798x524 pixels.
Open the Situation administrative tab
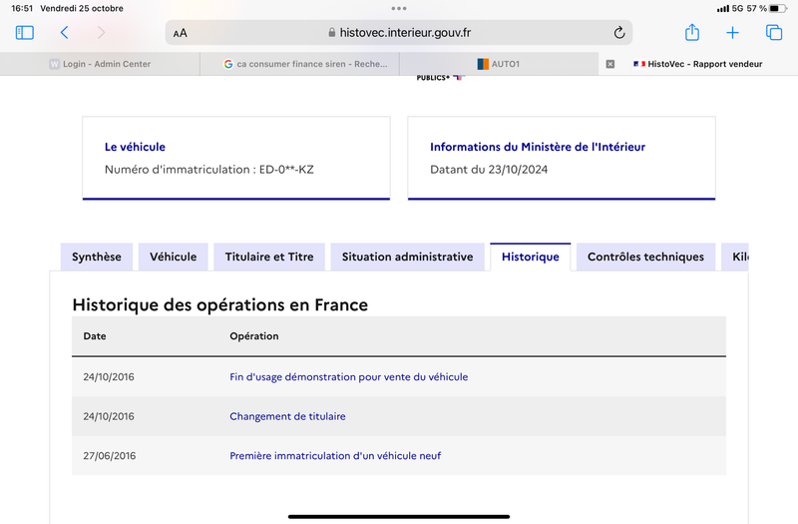(x=408, y=257)
